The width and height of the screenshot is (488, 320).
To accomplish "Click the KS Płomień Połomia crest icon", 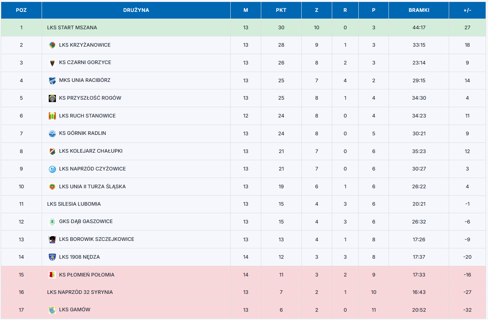I will point(52,275).
